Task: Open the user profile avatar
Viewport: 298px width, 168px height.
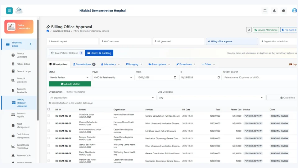Action: tap(294, 11)
